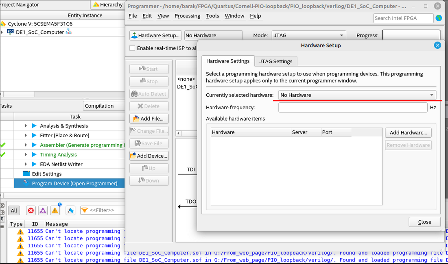Screen dimensions: 448x264
Task: Run Assembler play icon
Action: [34, 145]
